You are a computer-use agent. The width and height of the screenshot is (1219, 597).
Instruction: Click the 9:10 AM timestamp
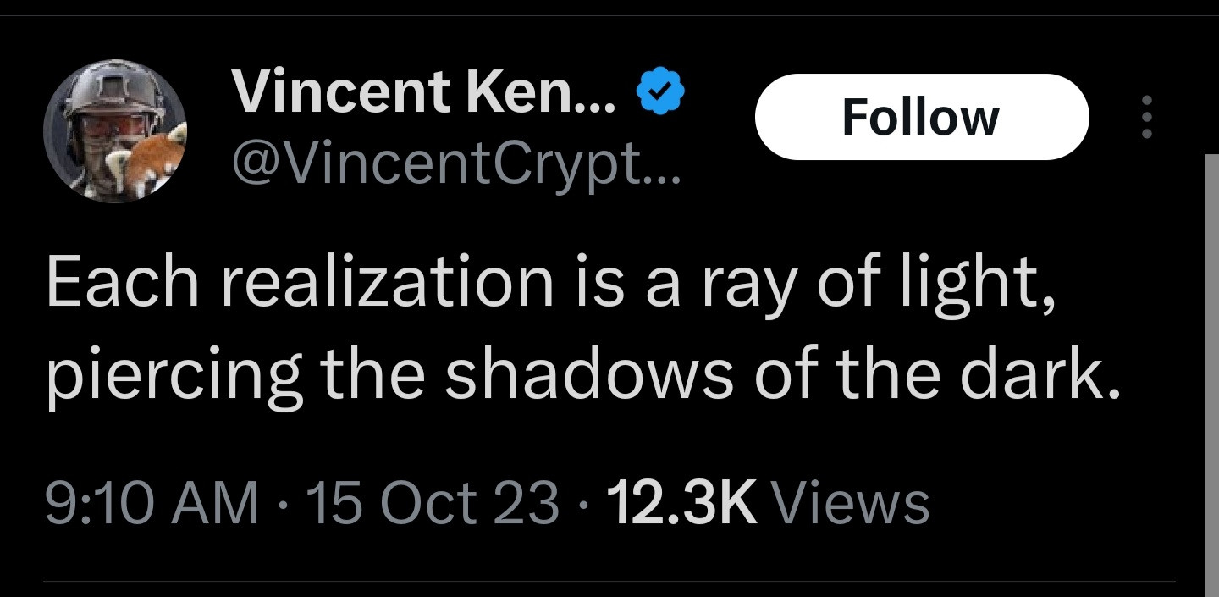tap(152, 502)
